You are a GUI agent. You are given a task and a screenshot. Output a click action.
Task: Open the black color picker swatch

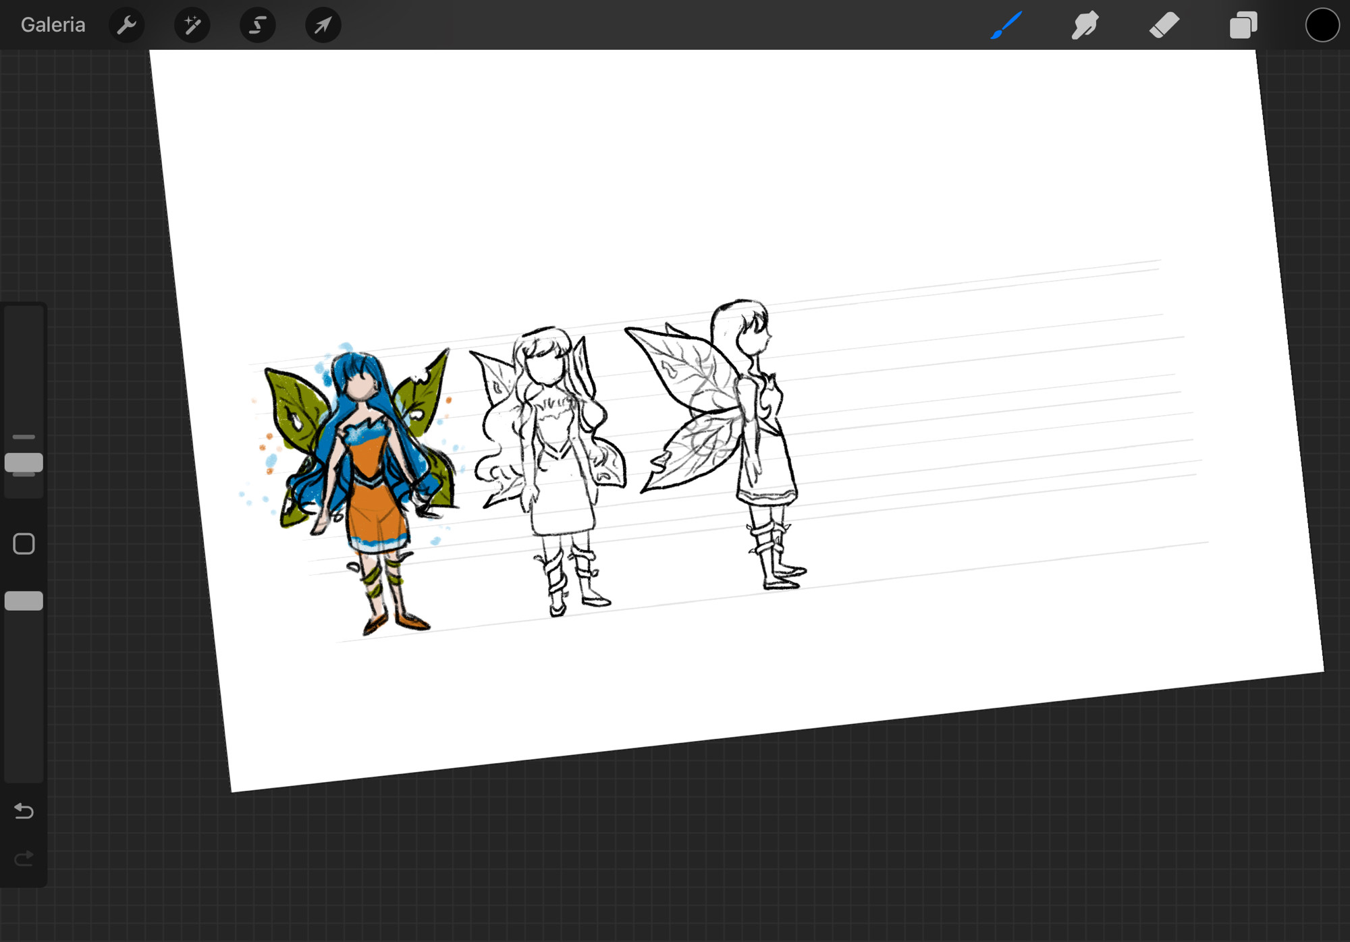(1322, 25)
